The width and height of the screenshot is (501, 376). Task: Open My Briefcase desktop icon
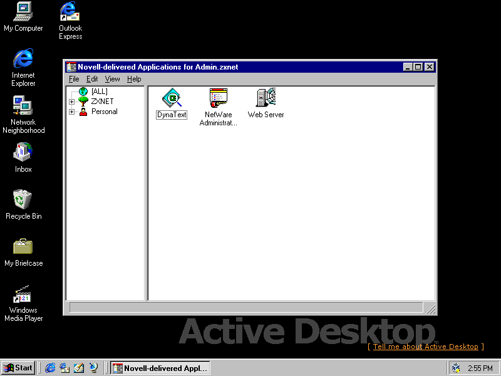23,246
